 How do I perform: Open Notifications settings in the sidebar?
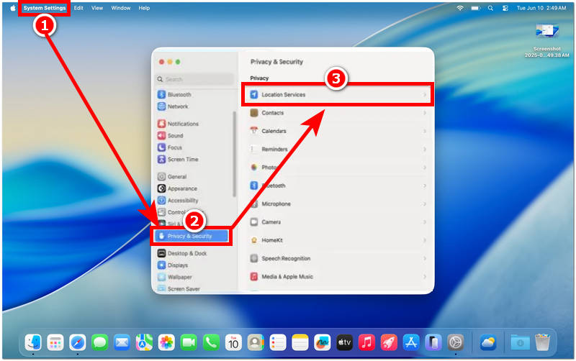(179, 124)
